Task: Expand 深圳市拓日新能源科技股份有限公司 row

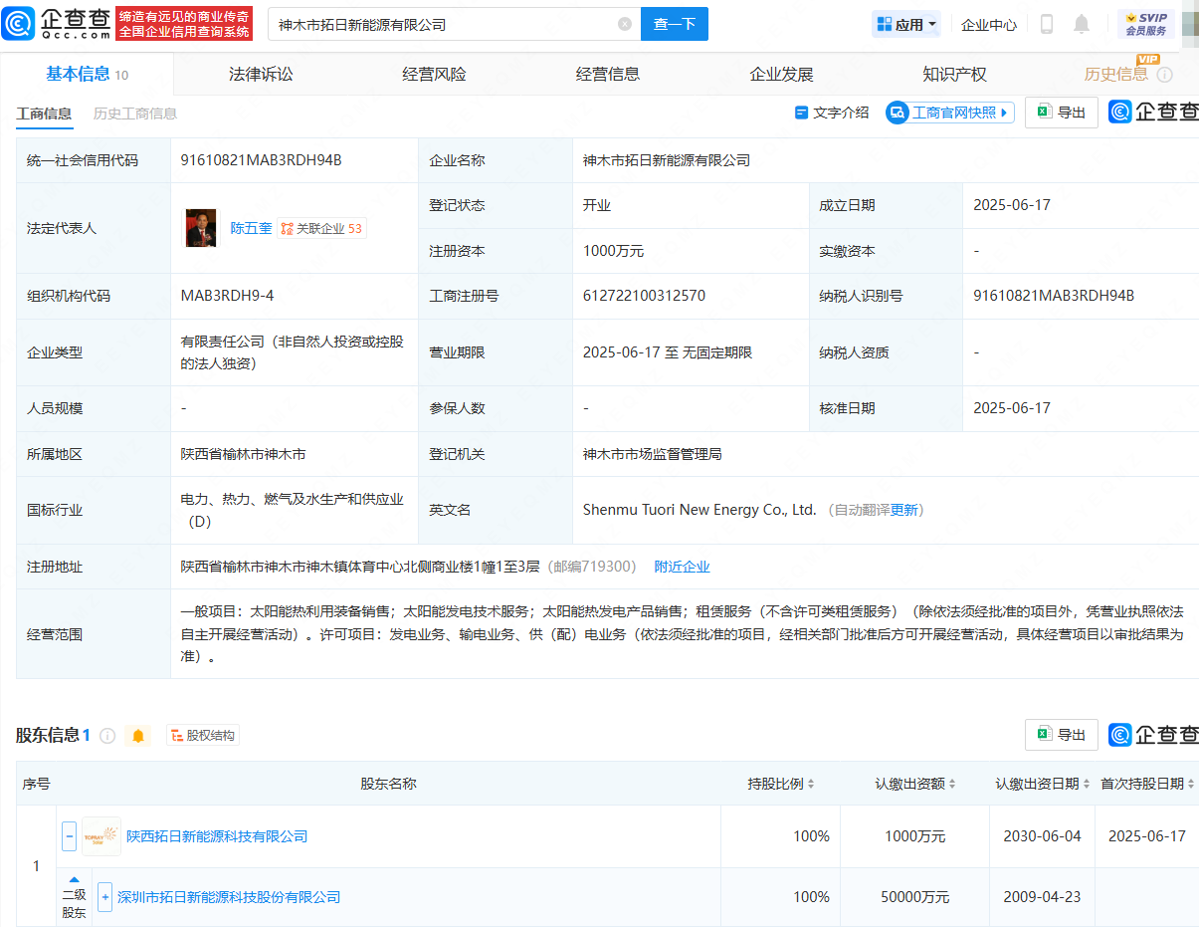Action: (104, 897)
